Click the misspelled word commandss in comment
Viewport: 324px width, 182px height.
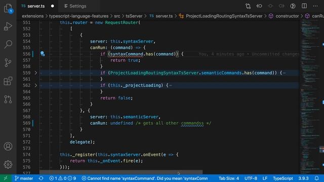click(192, 123)
